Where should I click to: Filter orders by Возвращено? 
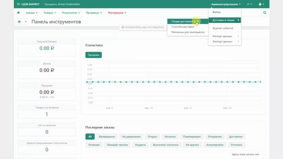click(x=107, y=136)
